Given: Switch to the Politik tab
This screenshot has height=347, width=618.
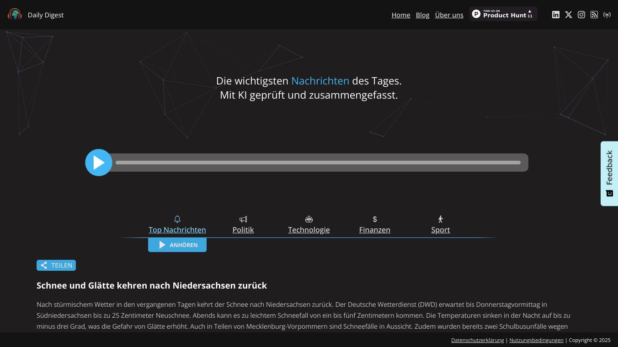Looking at the screenshot, I should [x=243, y=230].
